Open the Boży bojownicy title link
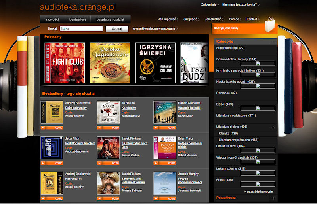The width and height of the screenshot is (317, 204). click(76, 108)
